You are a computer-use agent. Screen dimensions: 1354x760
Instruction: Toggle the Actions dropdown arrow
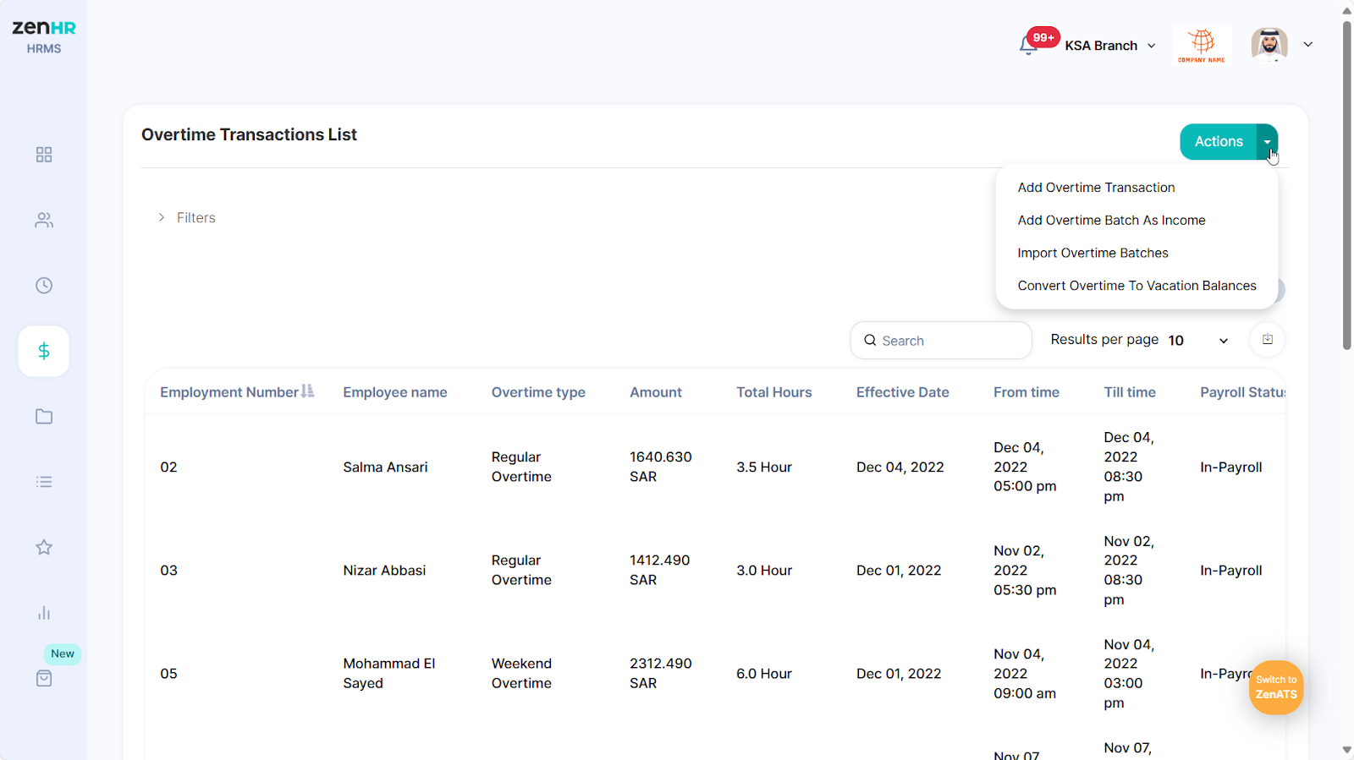[x=1268, y=142]
